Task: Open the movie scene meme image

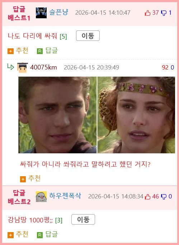Action: tap(97, 115)
